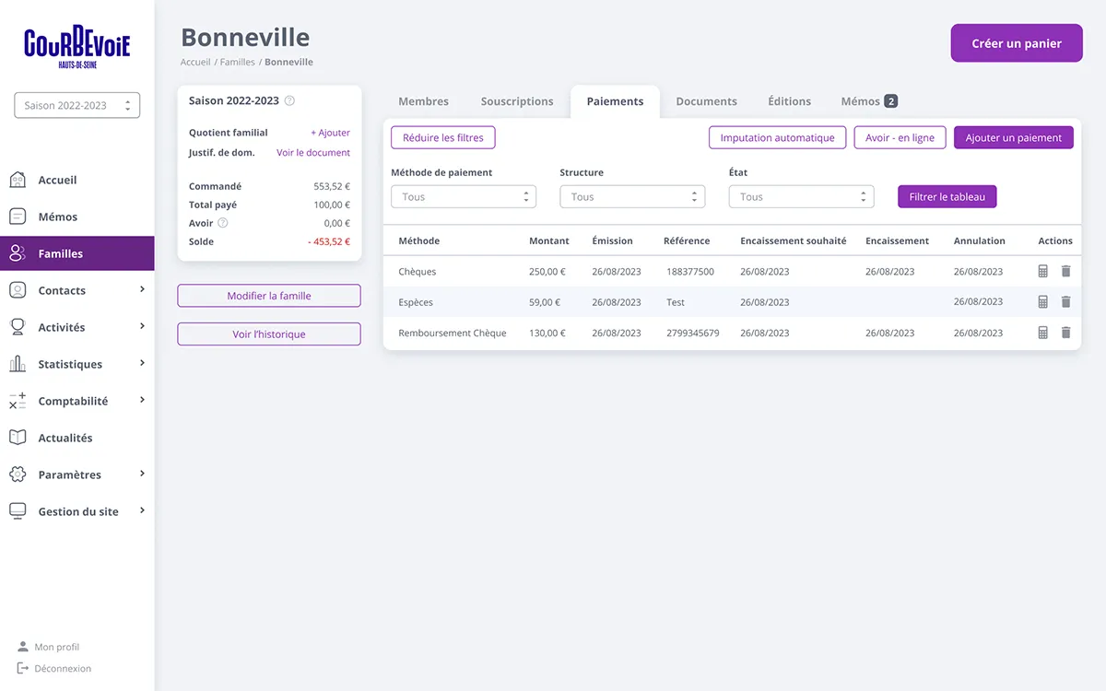The height and width of the screenshot is (691, 1106).
Task: Click the trash icon for Remboursement Chèque
Action: (x=1065, y=333)
